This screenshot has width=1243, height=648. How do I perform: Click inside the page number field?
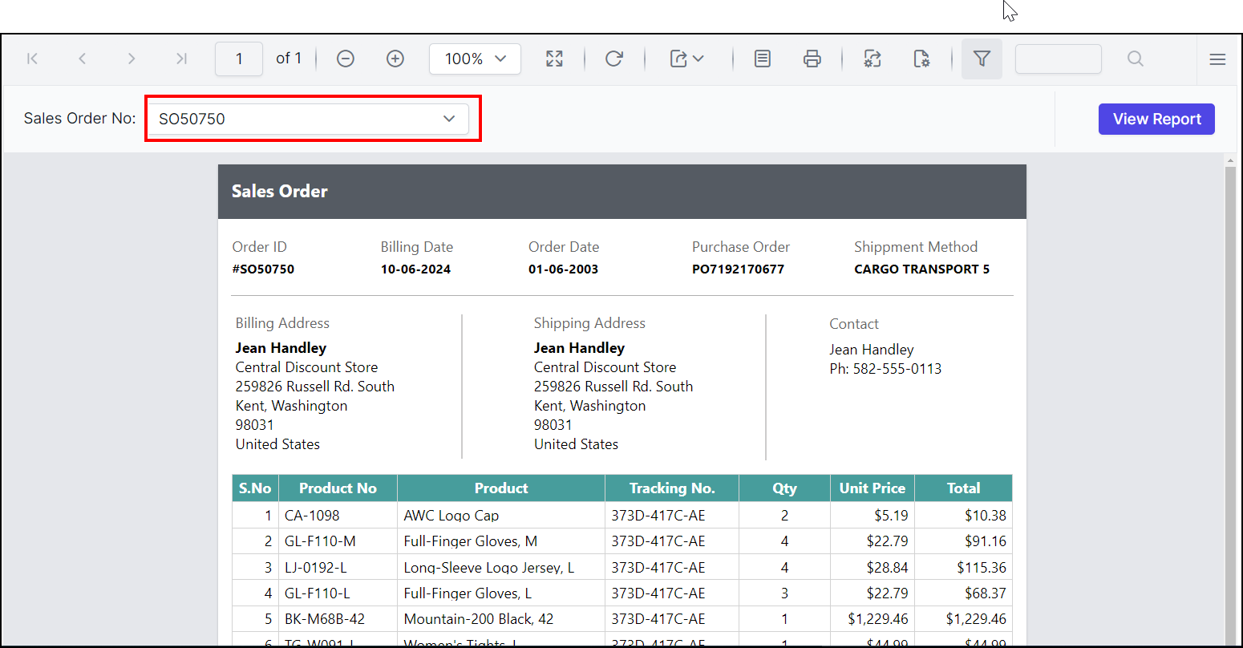tap(238, 58)
